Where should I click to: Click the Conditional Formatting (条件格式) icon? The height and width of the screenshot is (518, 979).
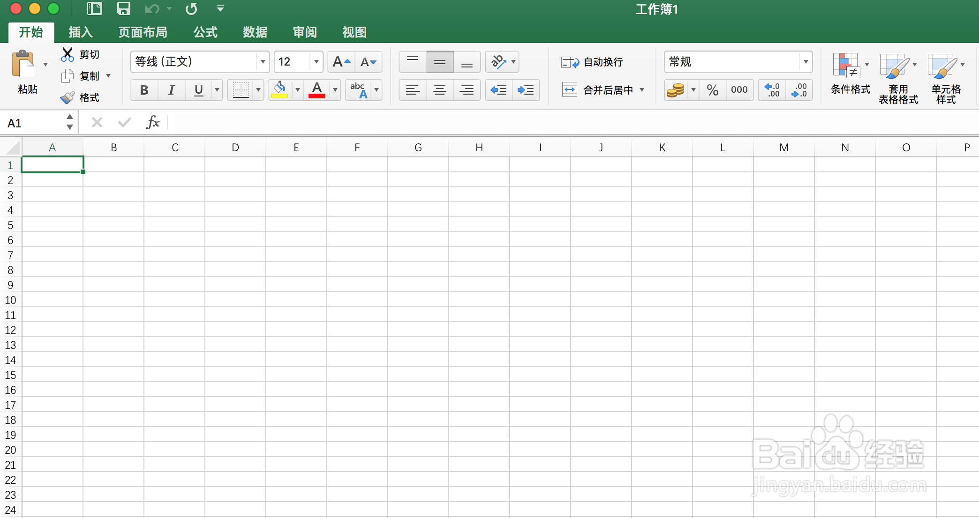coord(846,66)
